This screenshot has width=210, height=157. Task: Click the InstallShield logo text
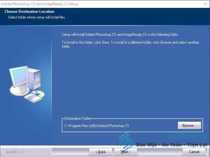click(x=16, y=152)
